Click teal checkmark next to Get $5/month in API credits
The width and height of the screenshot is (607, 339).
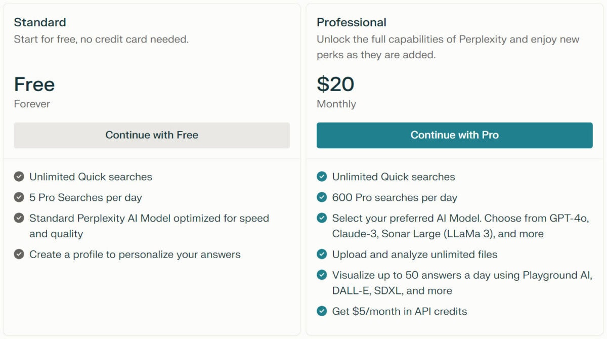click(x=322, y=311)
